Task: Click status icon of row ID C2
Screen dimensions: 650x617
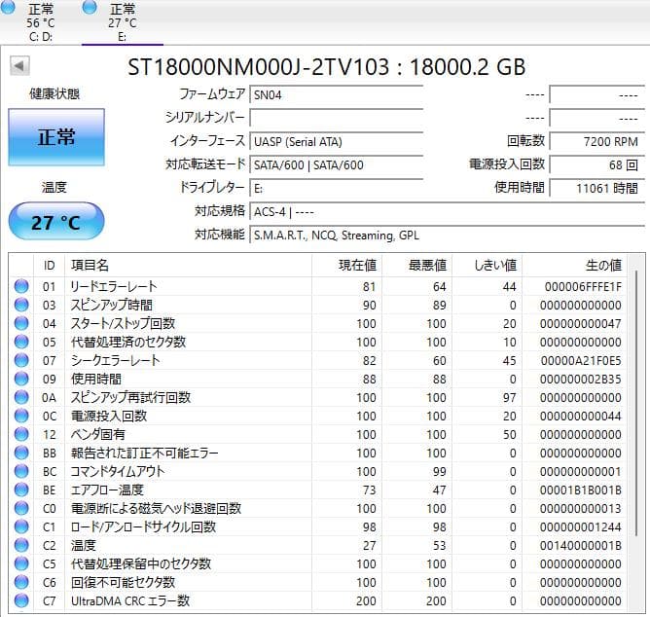Action: click(21, 545)
